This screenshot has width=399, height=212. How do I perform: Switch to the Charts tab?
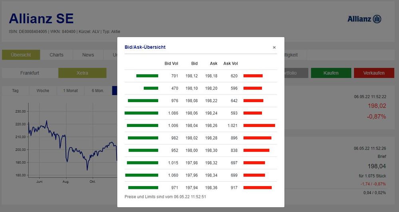pyautogui.click(x=56, y=55)
